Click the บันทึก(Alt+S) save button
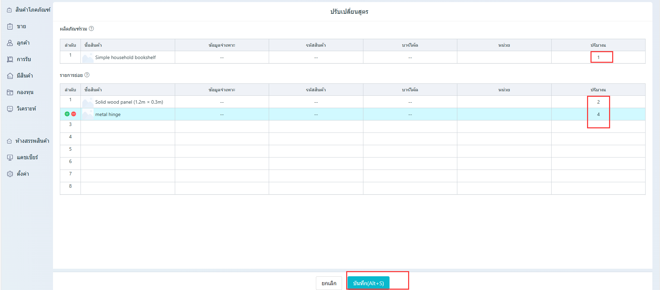 [x=368, y=283]
